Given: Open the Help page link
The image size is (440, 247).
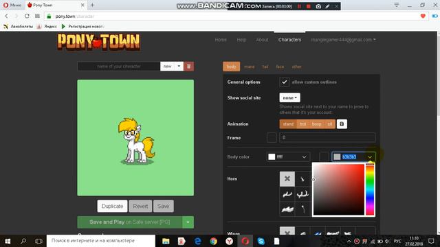Looking at the screenshot, I should click(241, 40).
